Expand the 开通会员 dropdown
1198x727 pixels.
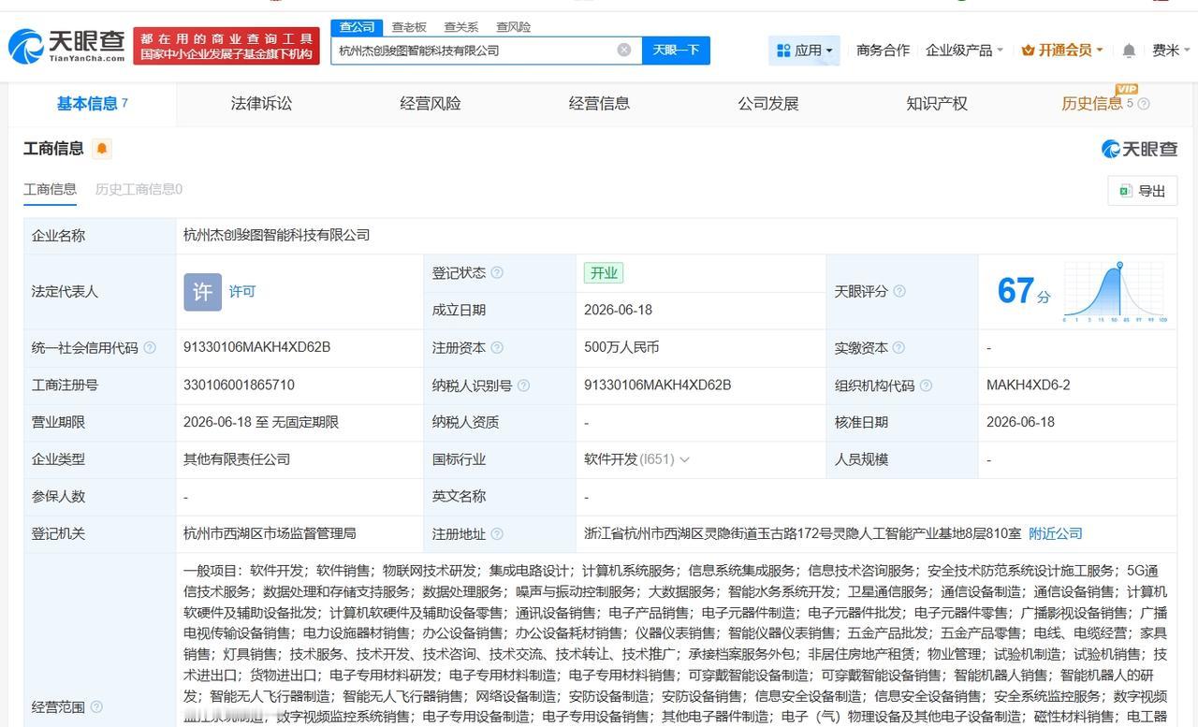(1062, 50)
